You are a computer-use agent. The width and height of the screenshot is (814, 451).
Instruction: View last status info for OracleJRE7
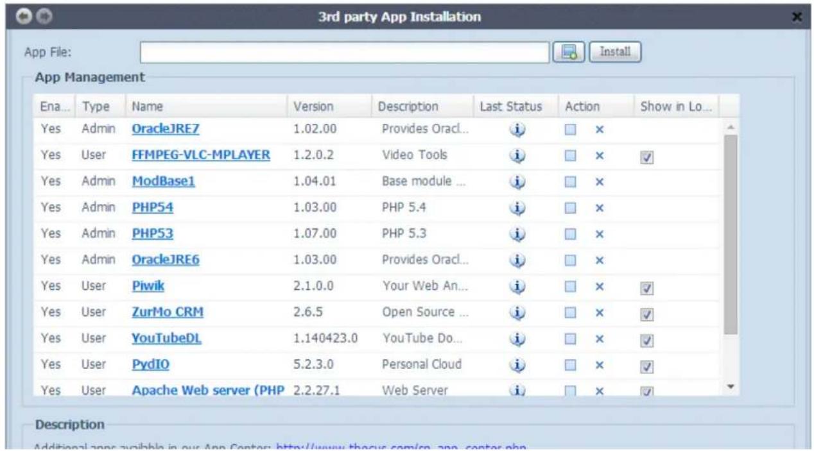click(x=518, y=130)
